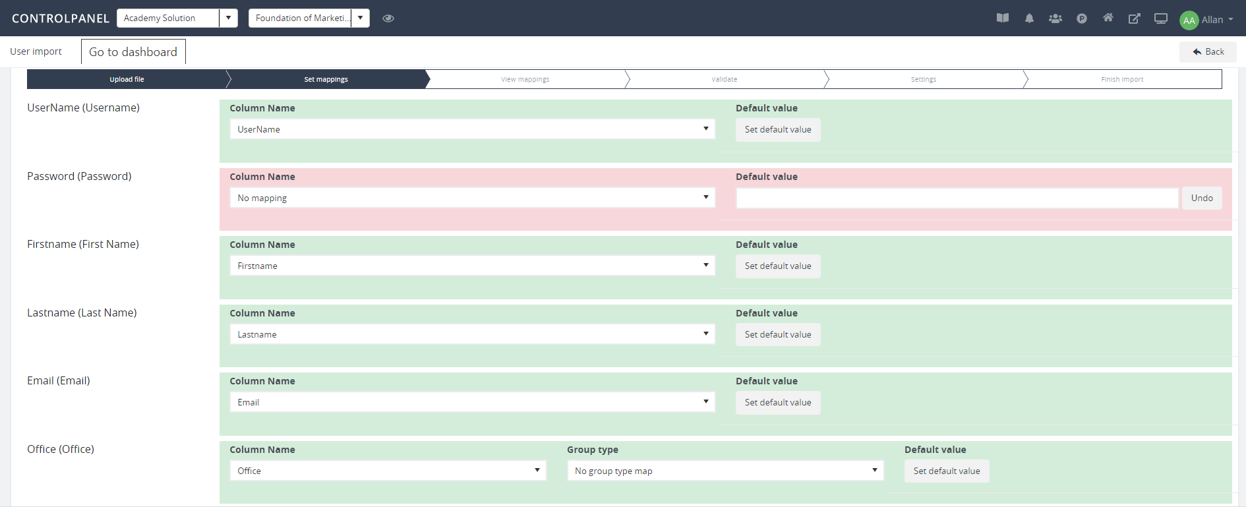This screenshot has width=1246, height=507.
Task: Set default value for Lastname
Action: [778, 335]
